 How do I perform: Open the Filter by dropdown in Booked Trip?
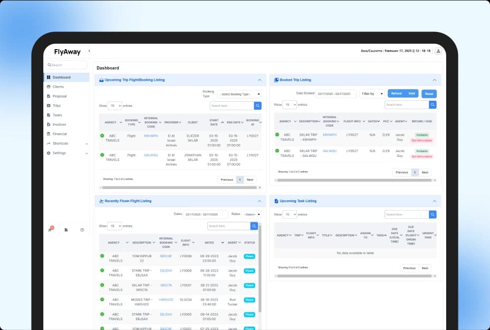[x=372, y=93]
